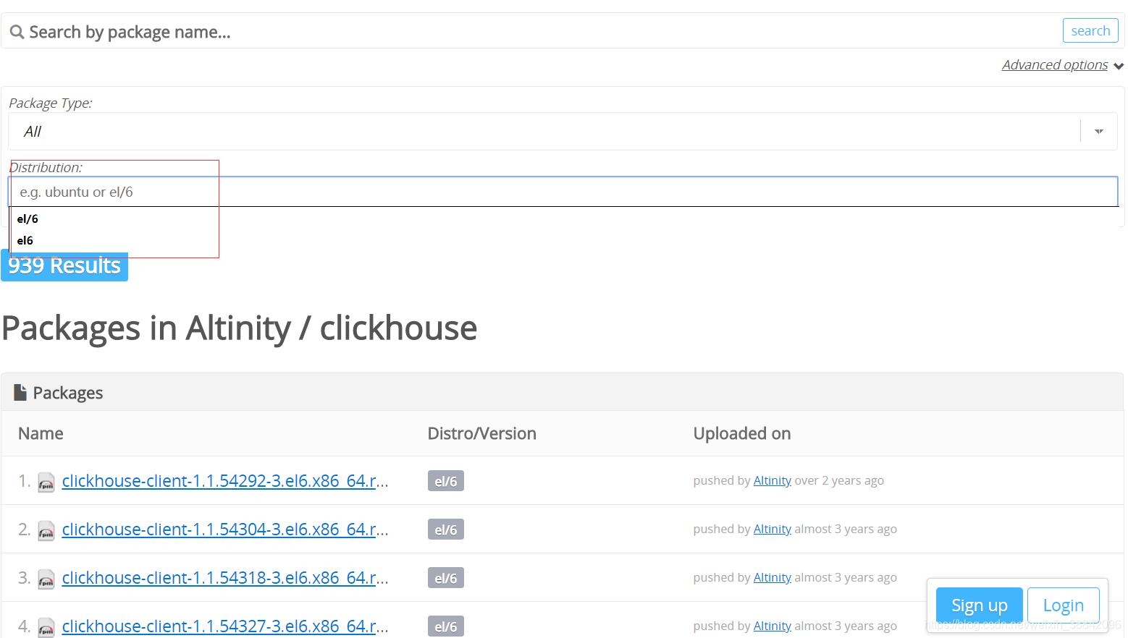Image resolution: width=1128 pixels, height=638 pixels.
Task: Open clickhouse-client-1.1.54304-3.el6 package link
Action: click(x=225, y=529)
